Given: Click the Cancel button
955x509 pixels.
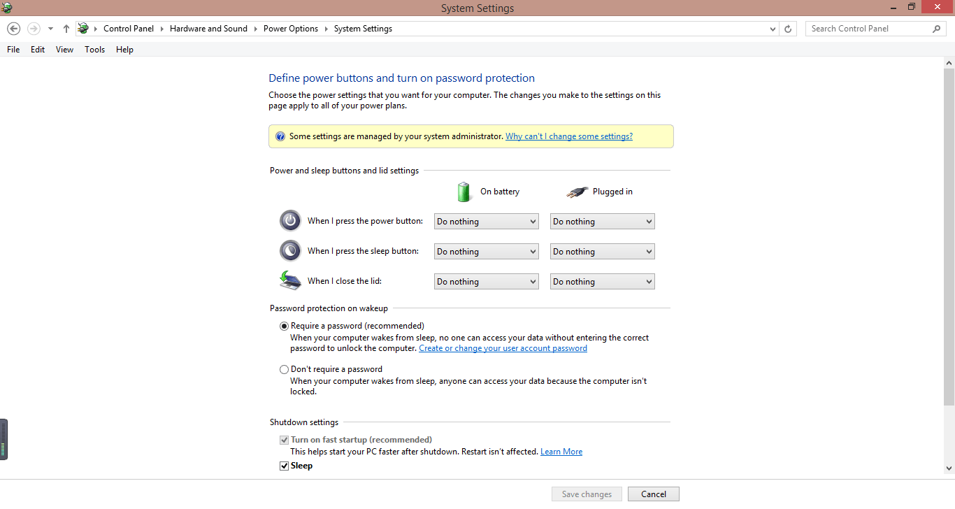Looking at the screenshot, I should tap(653, 494).
